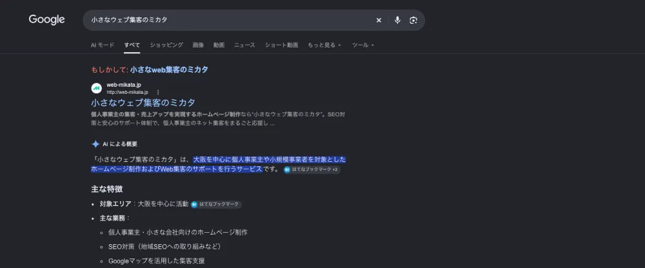This screenshot has width=645, height=268.
Task: Start voice search with microphone icon
Action: tap(397, 20)
